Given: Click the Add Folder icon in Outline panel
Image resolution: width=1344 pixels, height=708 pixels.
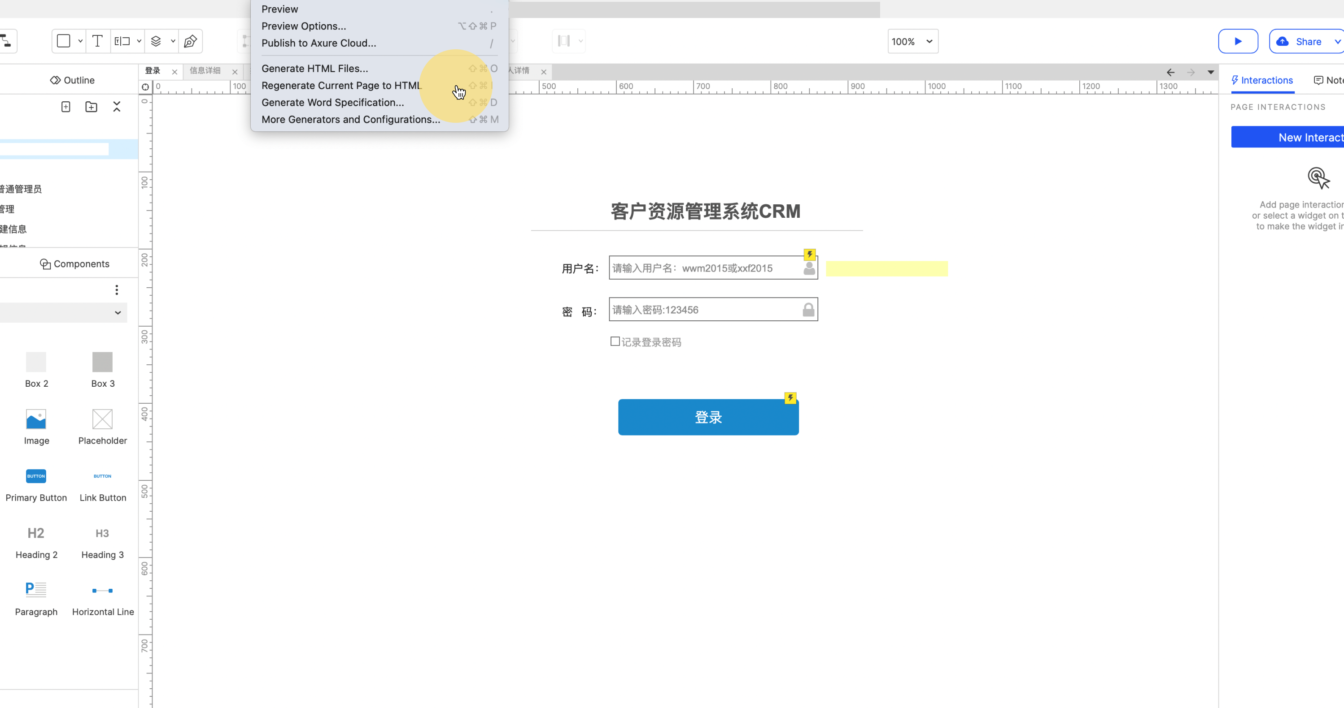Looking at the screenshot, I should coord(92,106).
